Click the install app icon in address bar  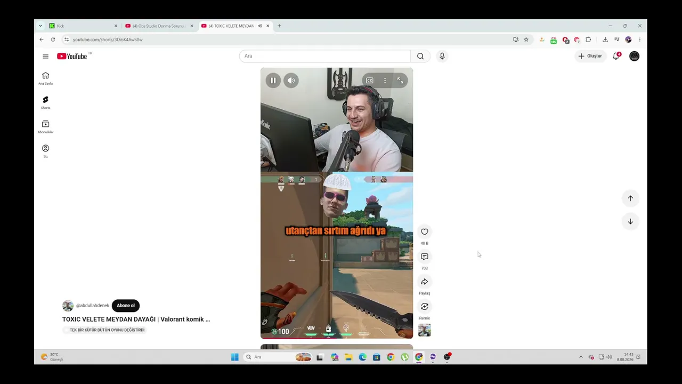click(516, 39)
